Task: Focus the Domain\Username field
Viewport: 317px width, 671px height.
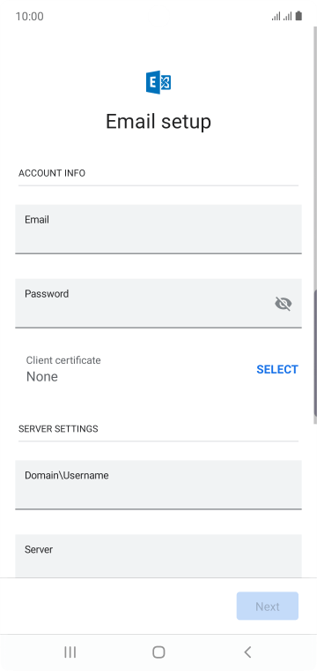Action: 158,485
